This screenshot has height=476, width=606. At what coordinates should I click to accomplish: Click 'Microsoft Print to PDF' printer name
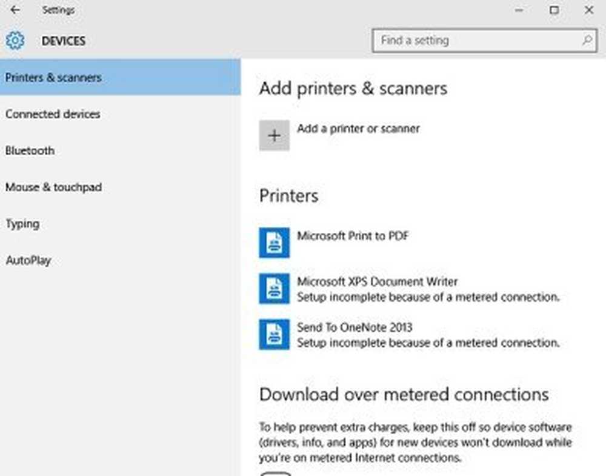(353, 236)
